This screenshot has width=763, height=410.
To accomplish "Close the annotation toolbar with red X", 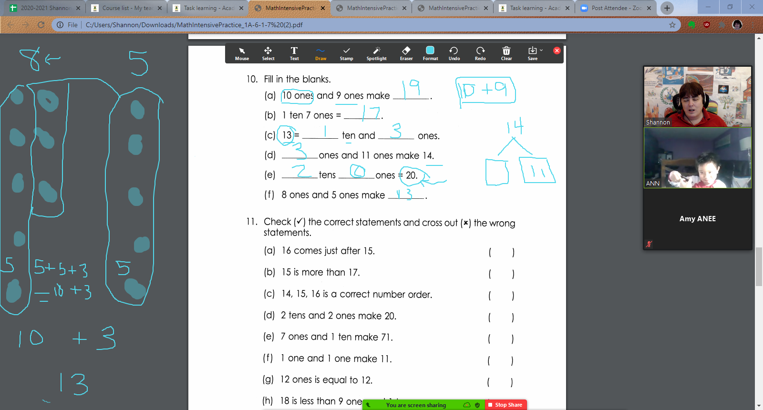I will pos(557,50).
